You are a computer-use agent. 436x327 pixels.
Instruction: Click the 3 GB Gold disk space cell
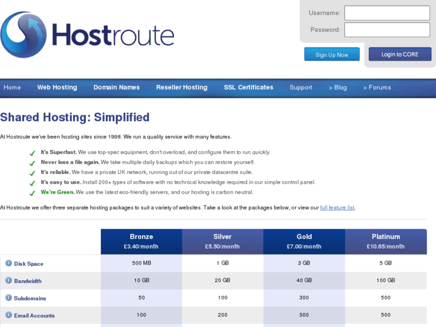[x=304, y=263]
